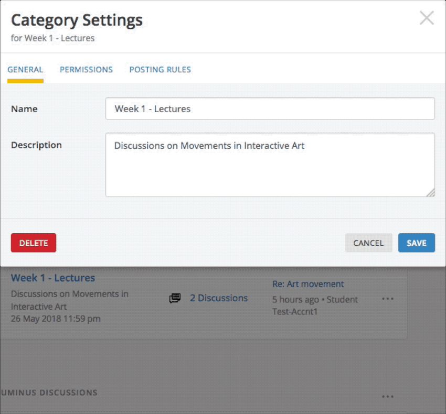The image size is (446, 414).
Task: Select the Student Test-Accnt1 poster name
Action: coord(315,306)
